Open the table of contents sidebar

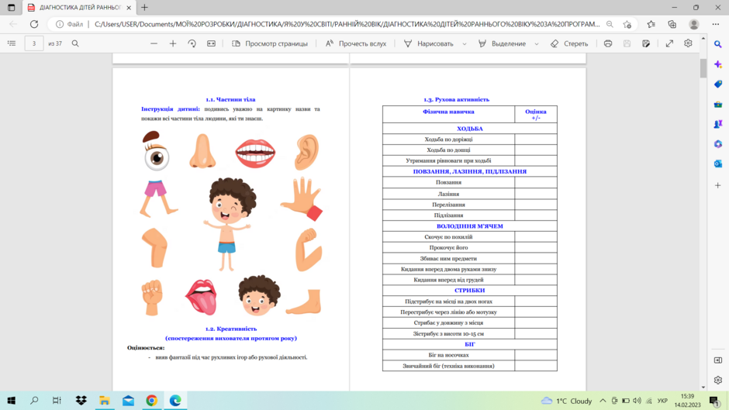click(x=12, y=43)
